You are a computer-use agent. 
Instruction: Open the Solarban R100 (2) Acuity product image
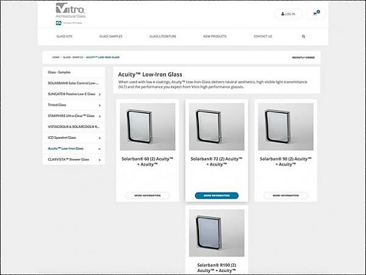(x=217, y=233)
